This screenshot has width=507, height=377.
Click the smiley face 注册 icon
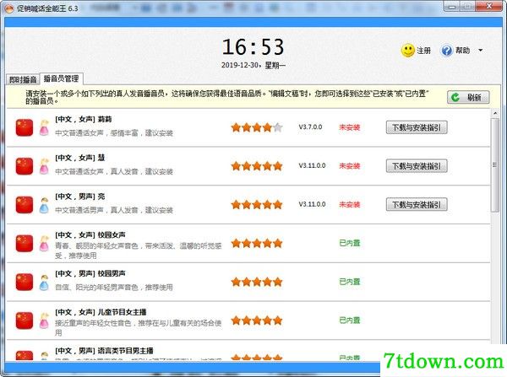408,51
